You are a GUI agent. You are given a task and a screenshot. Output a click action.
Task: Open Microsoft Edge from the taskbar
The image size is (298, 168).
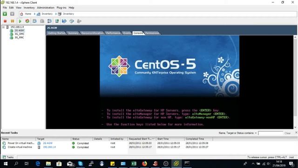pos(38,164)
